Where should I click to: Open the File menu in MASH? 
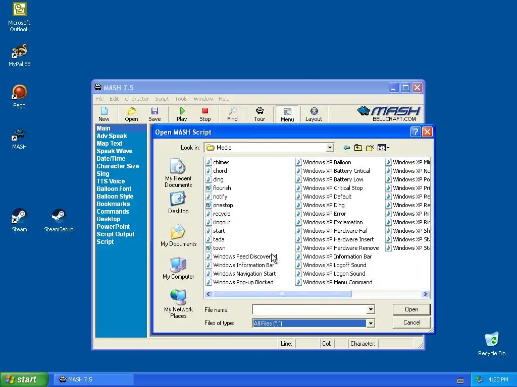coord(99,99)
